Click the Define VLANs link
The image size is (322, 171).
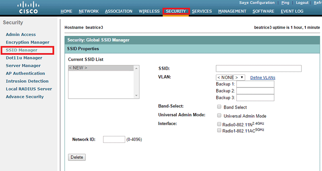coord(263,78)
